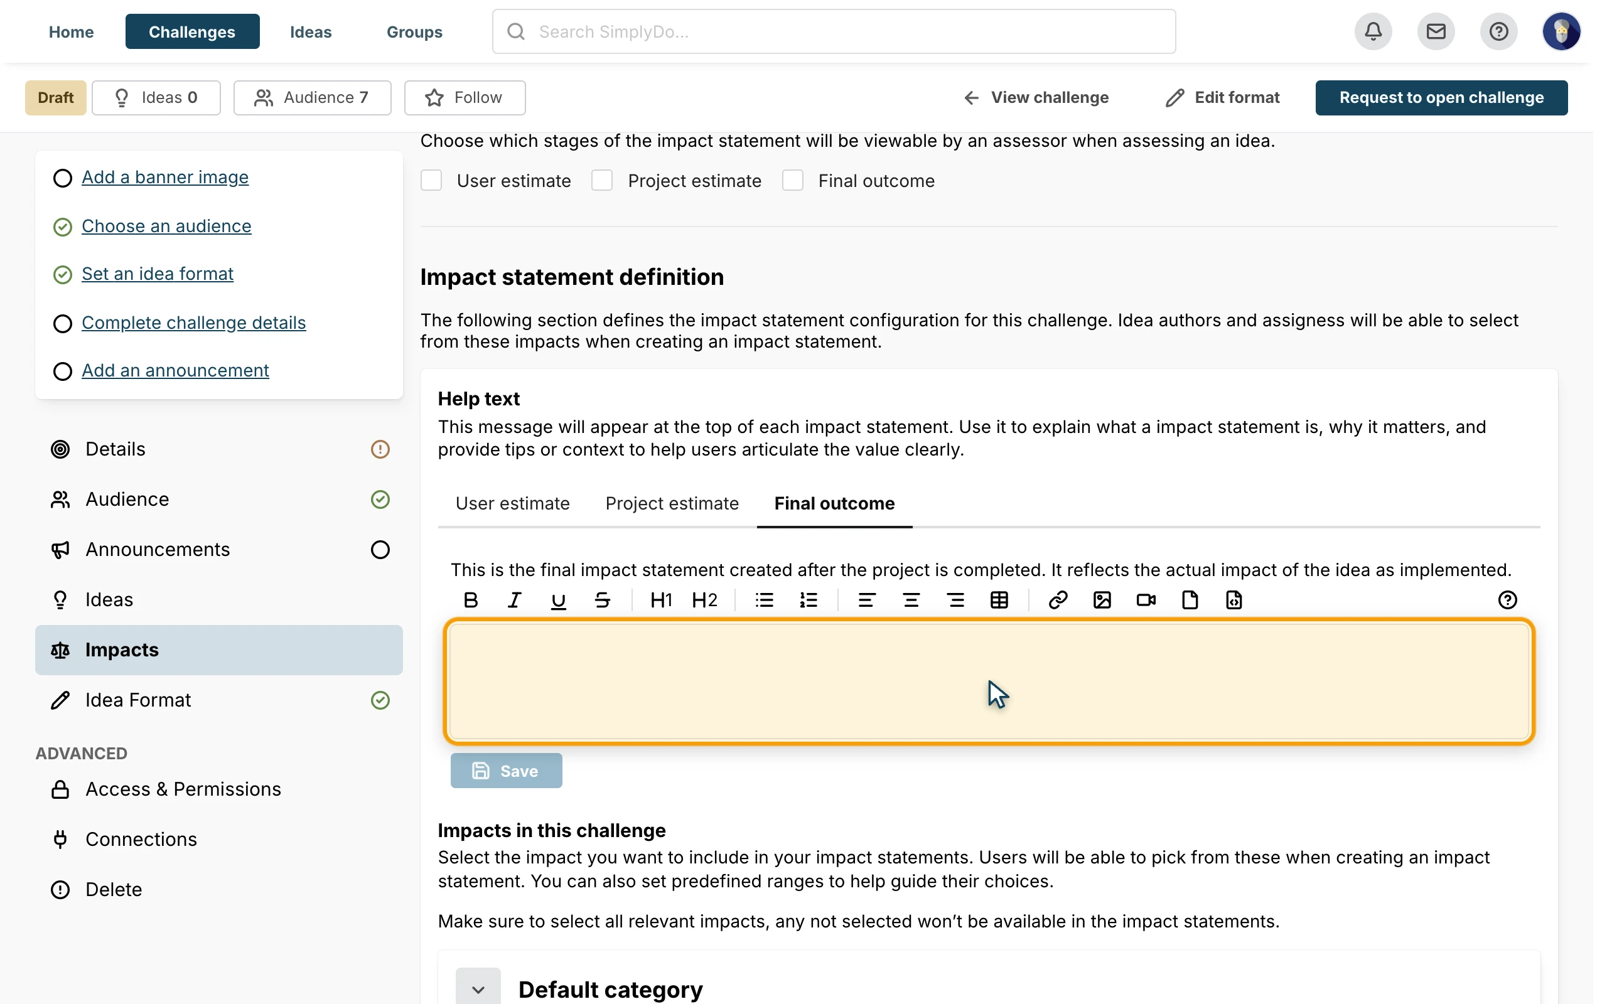
Task: Open the Announcements section in sidebar
Action: click(219, 550)
